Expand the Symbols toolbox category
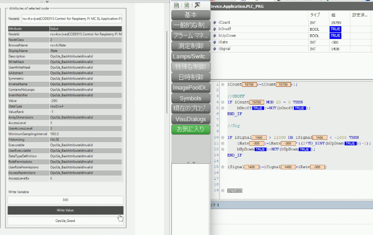Screen dimensions: 373x235 tap(191, 98)
